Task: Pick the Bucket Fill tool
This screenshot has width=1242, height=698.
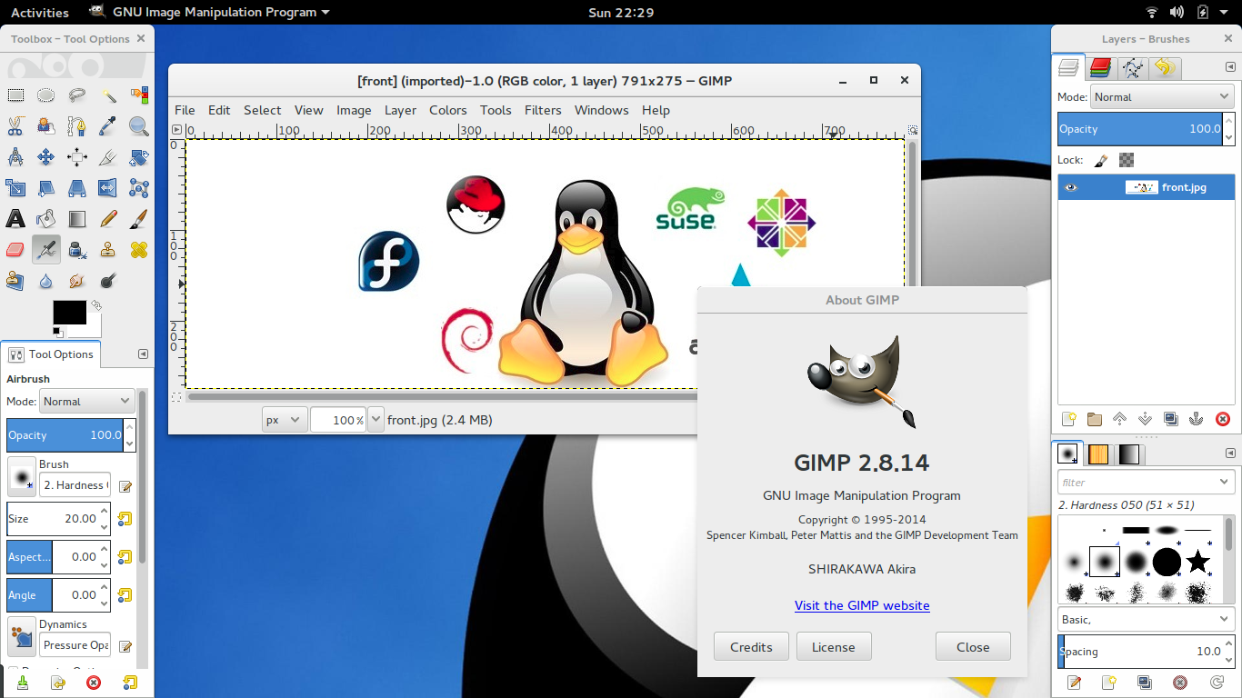Action: tap(46, 219)
